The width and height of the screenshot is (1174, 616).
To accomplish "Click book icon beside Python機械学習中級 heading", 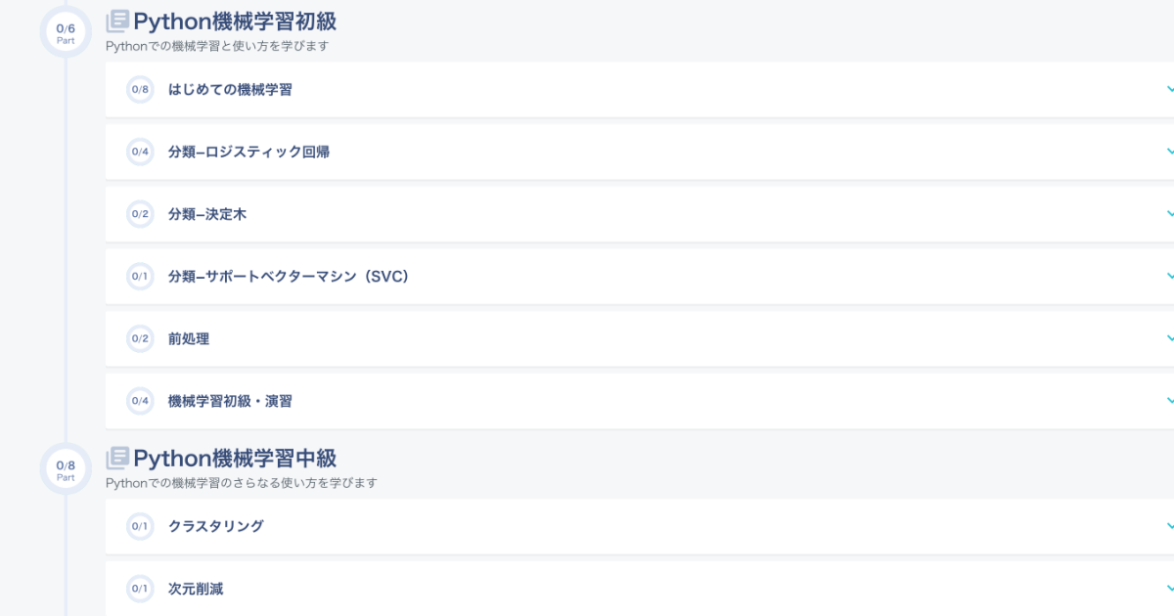I will click(x=117, y=458).
